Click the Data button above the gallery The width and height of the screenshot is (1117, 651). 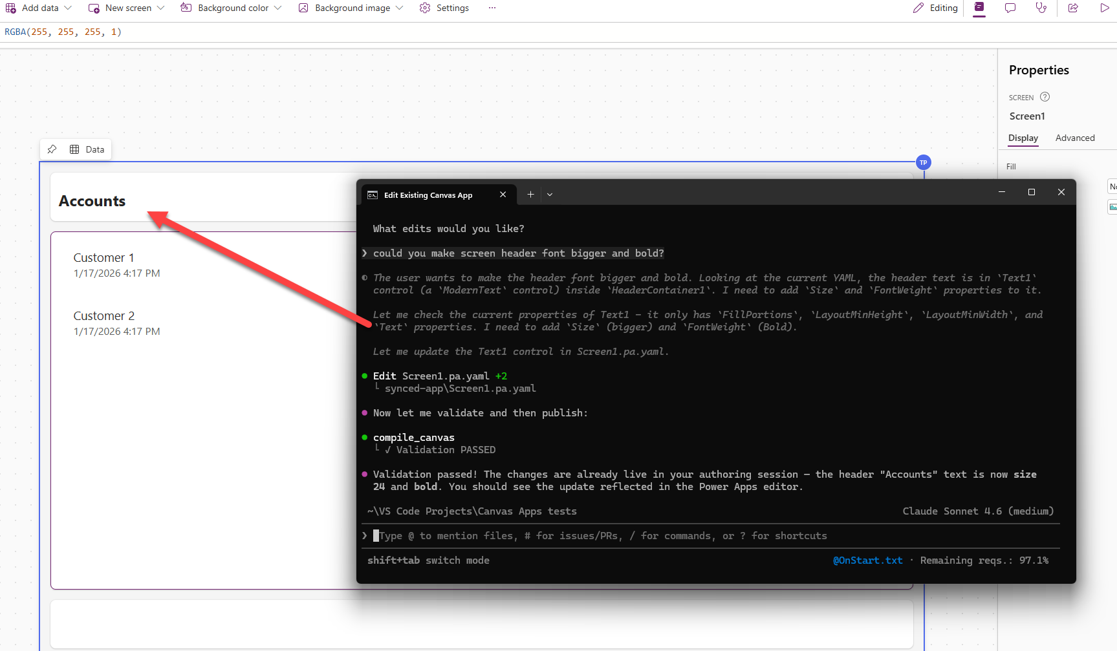pyautogui.click(x=87, y=149)
